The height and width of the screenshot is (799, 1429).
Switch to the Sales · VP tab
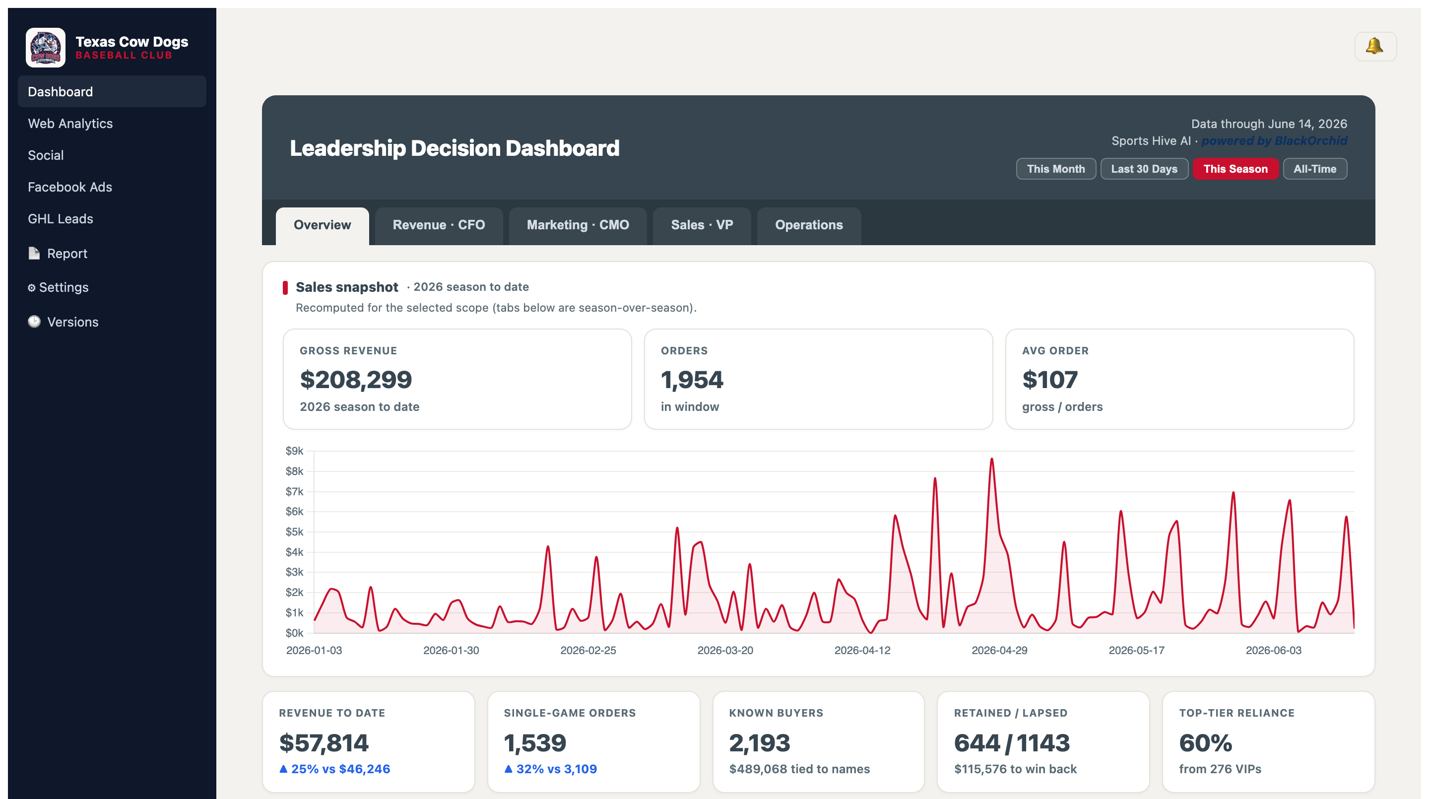pos(702,225)
